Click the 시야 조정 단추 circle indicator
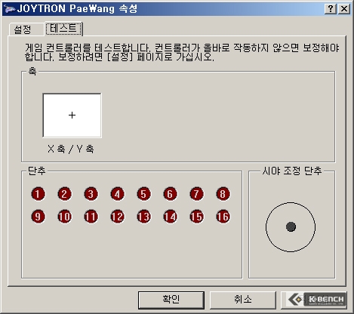354x314 pixels. (x=291, y=227)
